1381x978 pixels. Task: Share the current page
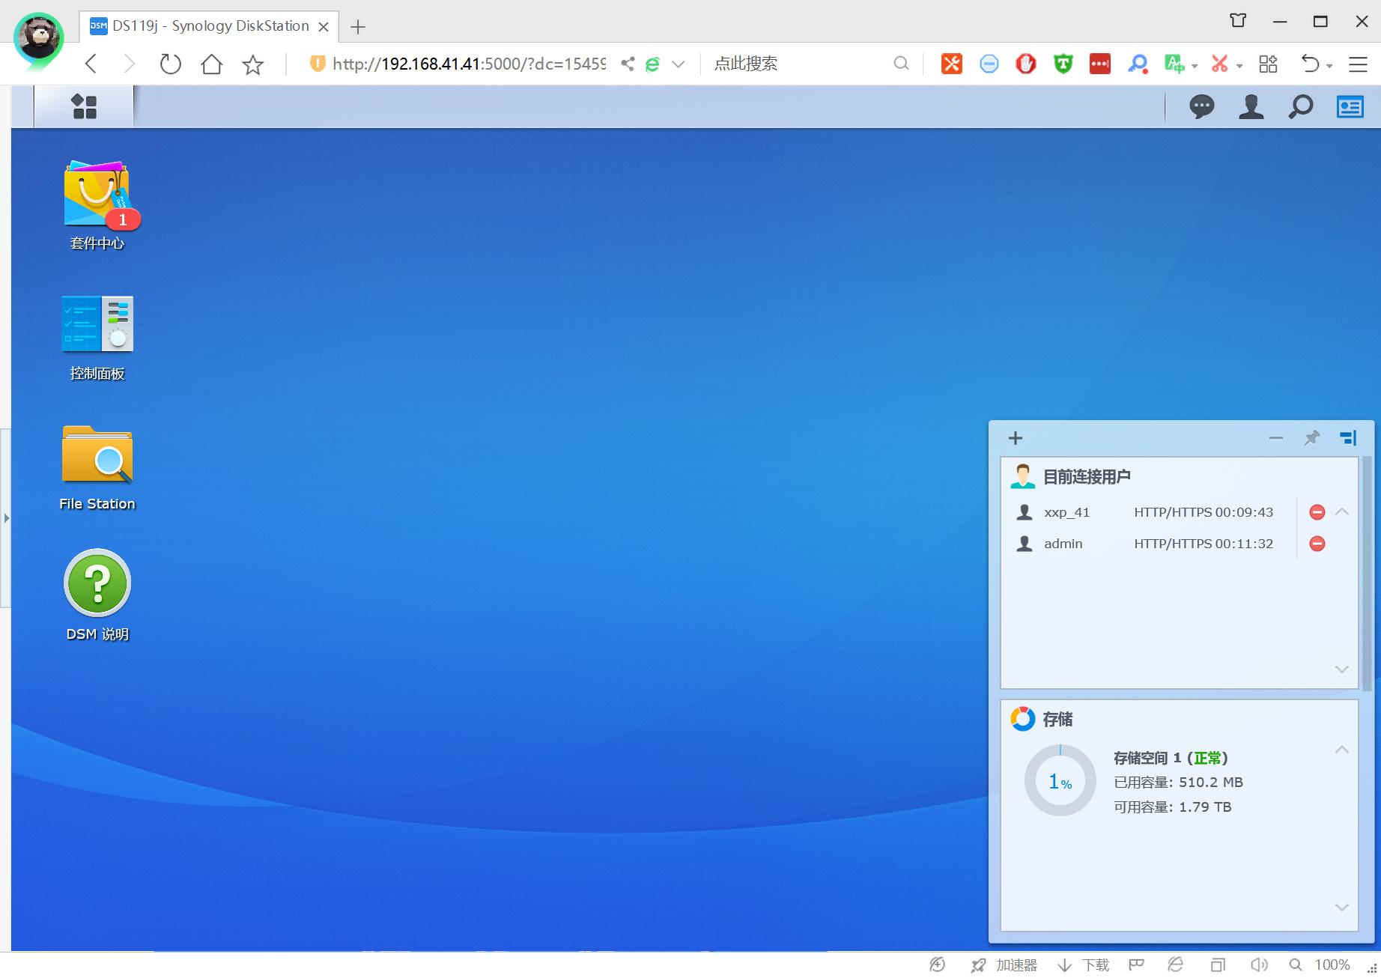point(628,64)
